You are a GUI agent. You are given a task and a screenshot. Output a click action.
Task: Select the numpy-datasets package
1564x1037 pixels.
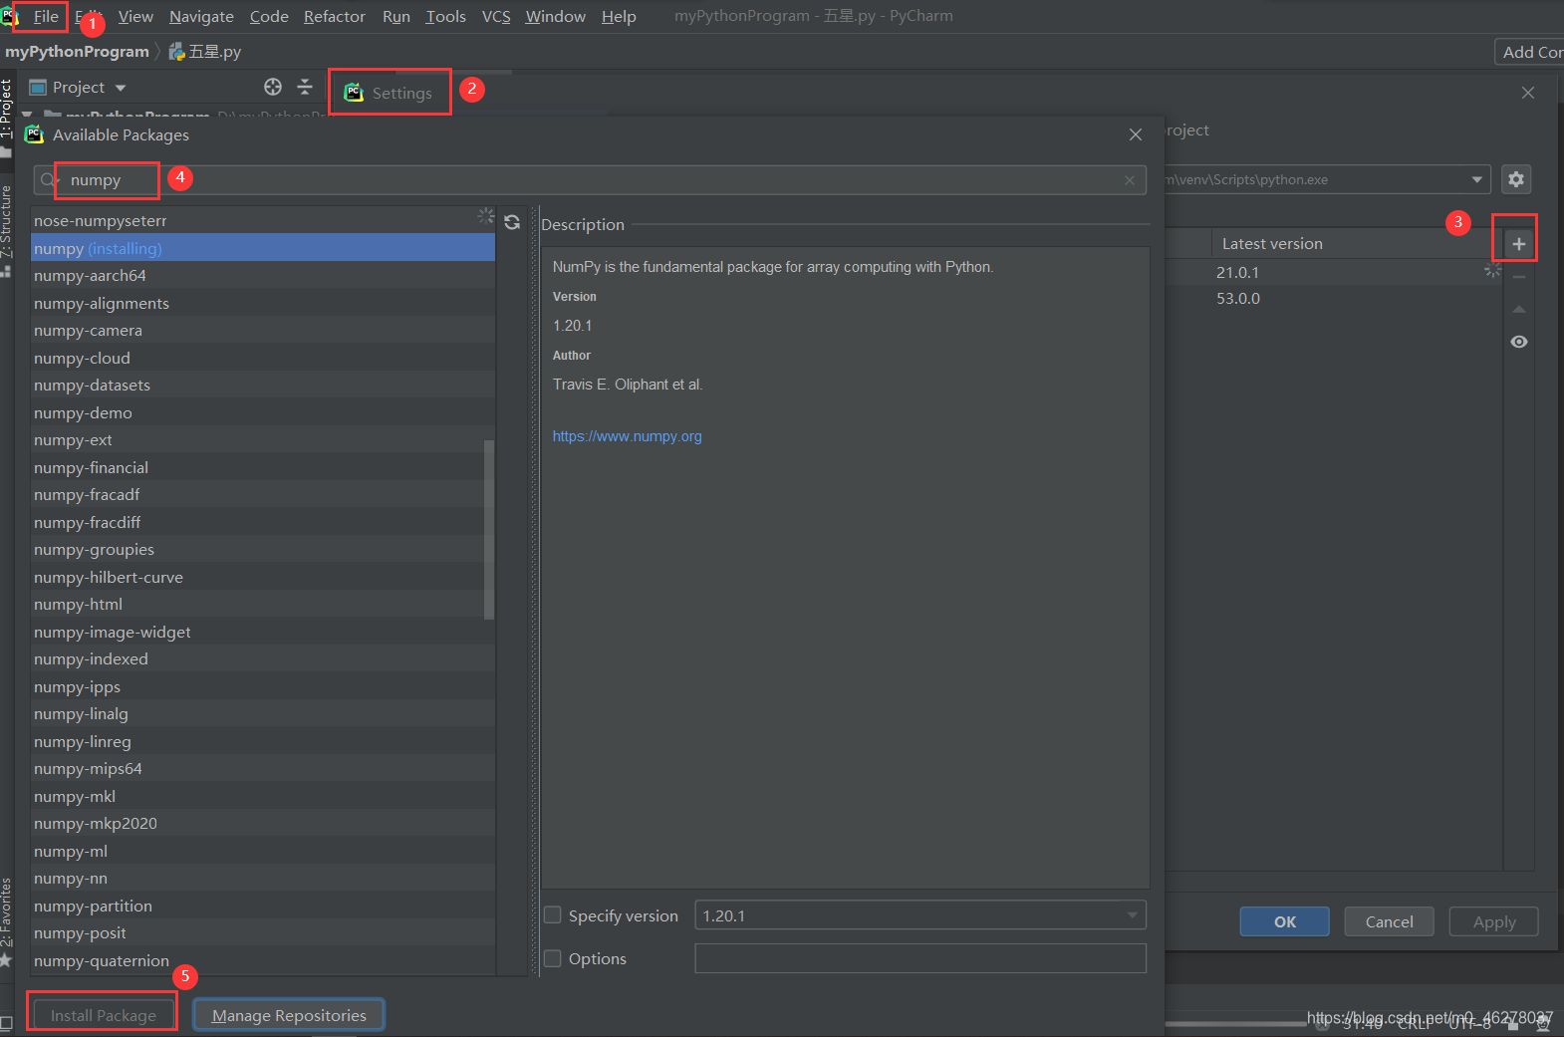pos(263,385)
